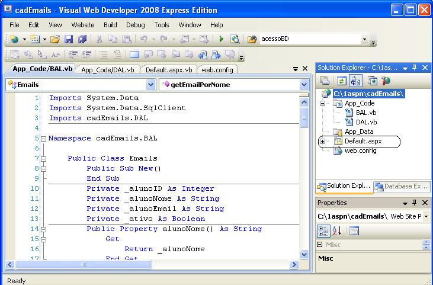Click the Add New Item toolbar icon
This screenshot has height=285, width=433.
[x=35, y=39]
